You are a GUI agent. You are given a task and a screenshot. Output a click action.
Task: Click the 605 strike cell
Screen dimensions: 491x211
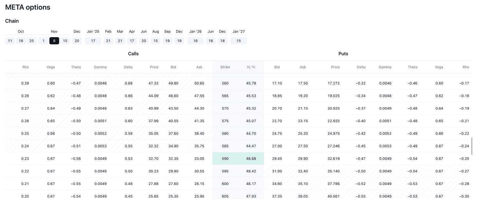(225, 196)
